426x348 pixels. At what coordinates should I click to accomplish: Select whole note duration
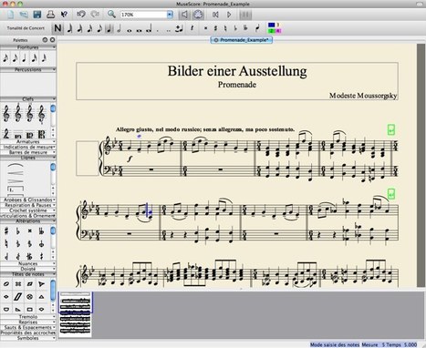[x=130, y=30]
